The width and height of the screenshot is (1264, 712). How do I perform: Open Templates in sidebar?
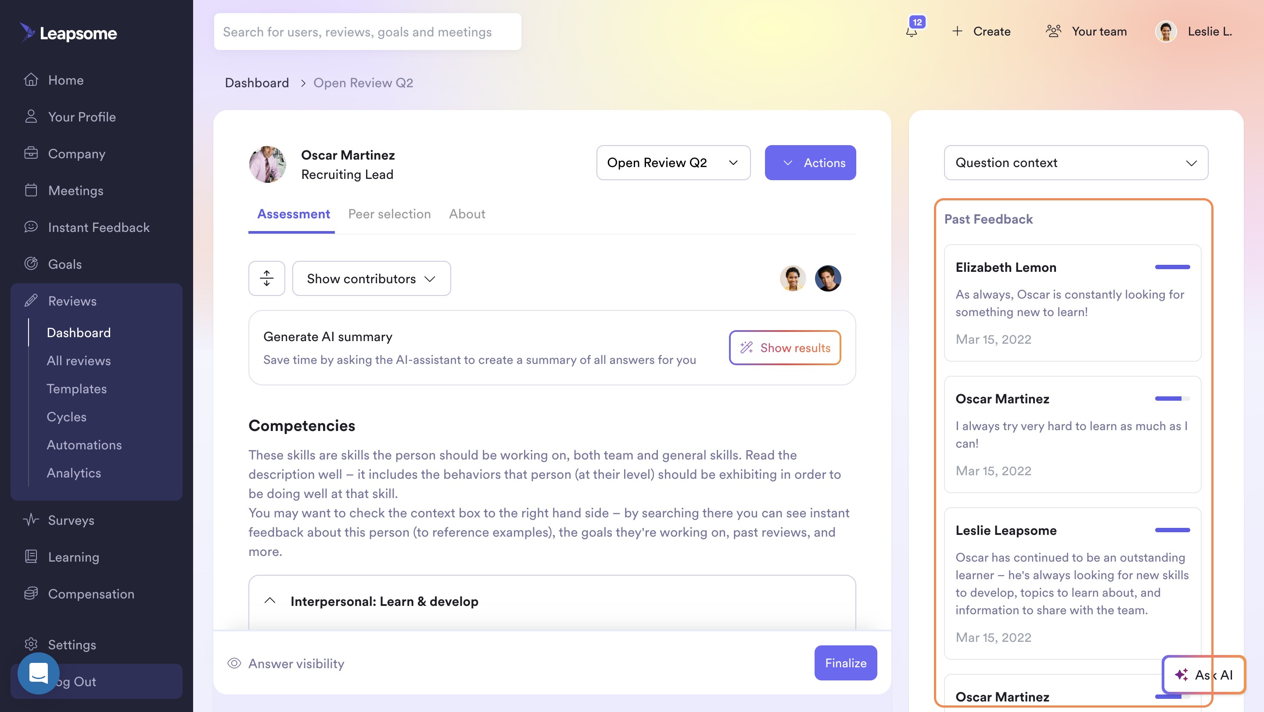click(76, 388)
